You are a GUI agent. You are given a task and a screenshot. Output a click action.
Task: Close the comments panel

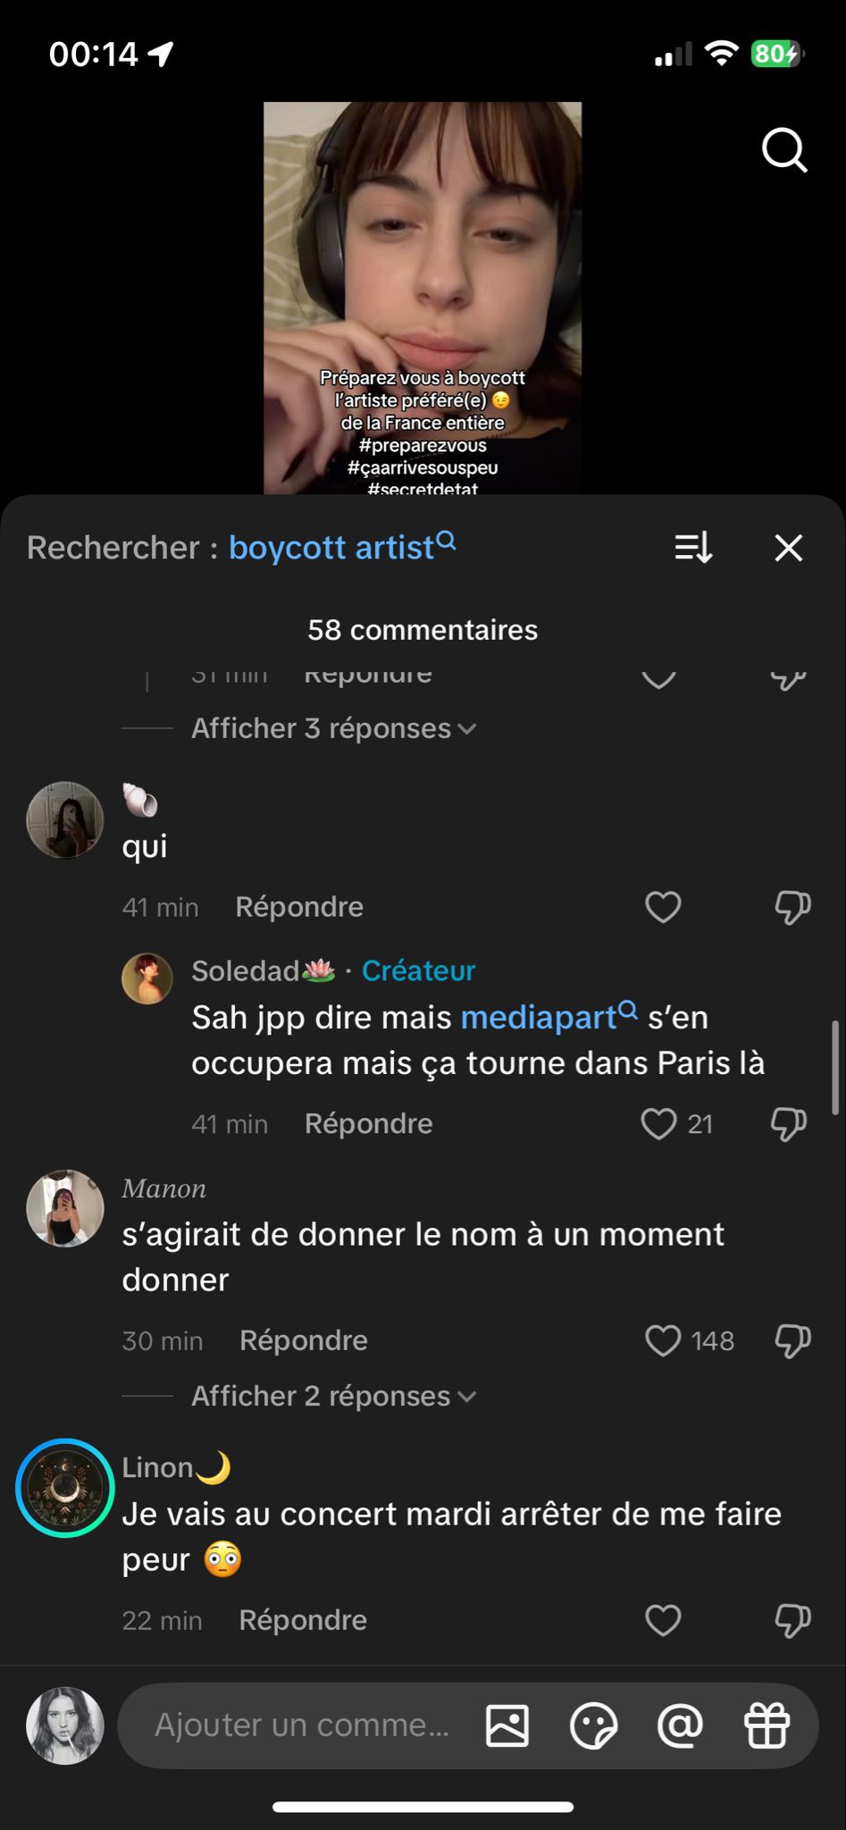pyautogui.click(x=788, y=548)
